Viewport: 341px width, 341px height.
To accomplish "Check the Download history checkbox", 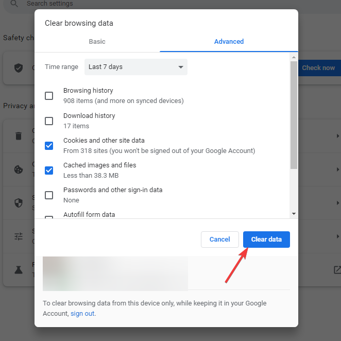I will (49, 121).
